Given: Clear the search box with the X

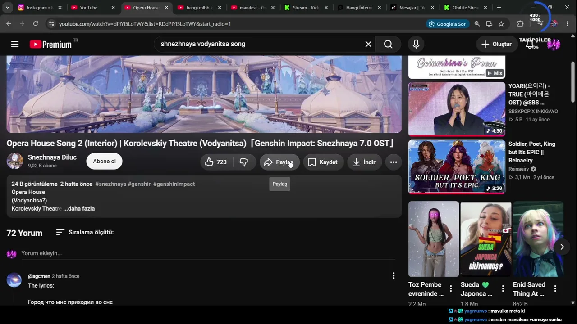Looking at the screenshot, I should [x=368, y=44].
